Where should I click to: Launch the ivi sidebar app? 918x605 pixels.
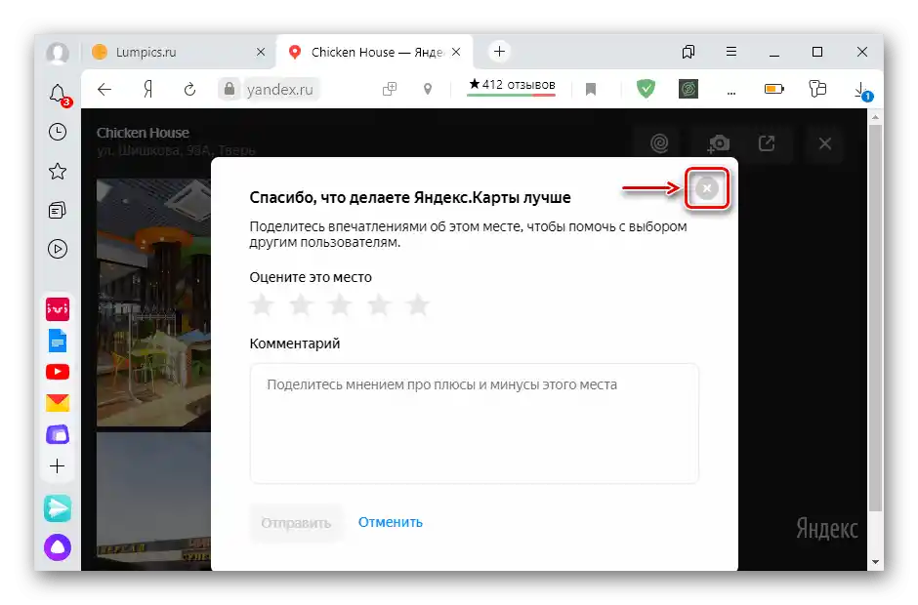(58, 309)
